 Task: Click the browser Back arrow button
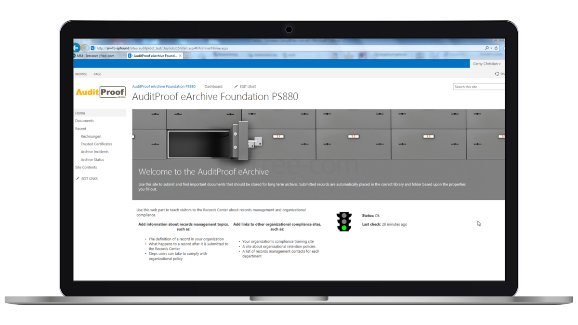tap(77, 48)
